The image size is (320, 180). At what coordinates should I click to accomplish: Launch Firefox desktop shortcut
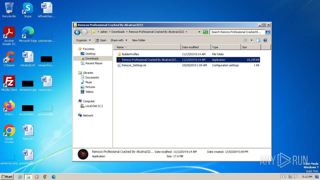9,108
